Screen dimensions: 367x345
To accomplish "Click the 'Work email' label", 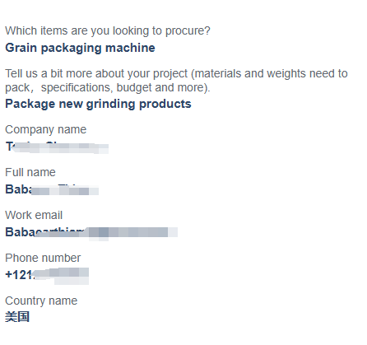I will coord(34,215).
